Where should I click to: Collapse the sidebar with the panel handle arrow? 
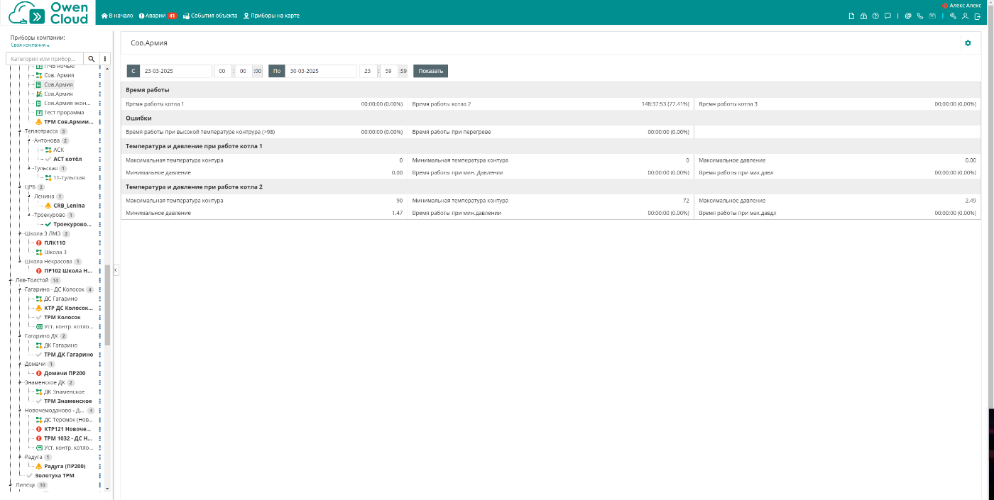pyautogui.click(x=116, y=270)
